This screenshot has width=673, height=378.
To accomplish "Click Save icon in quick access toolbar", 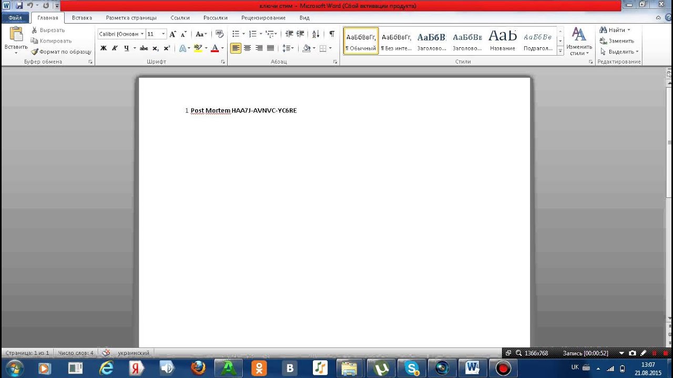I will [19, 5].
